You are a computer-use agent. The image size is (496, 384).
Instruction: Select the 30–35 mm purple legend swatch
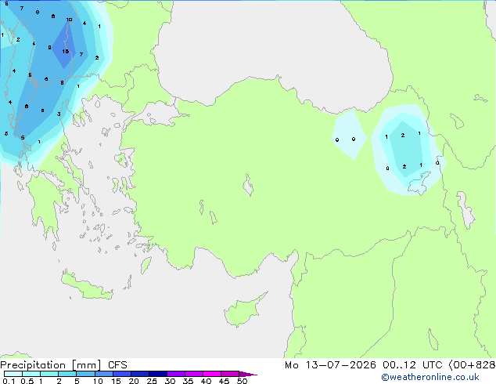pos(176,374)
